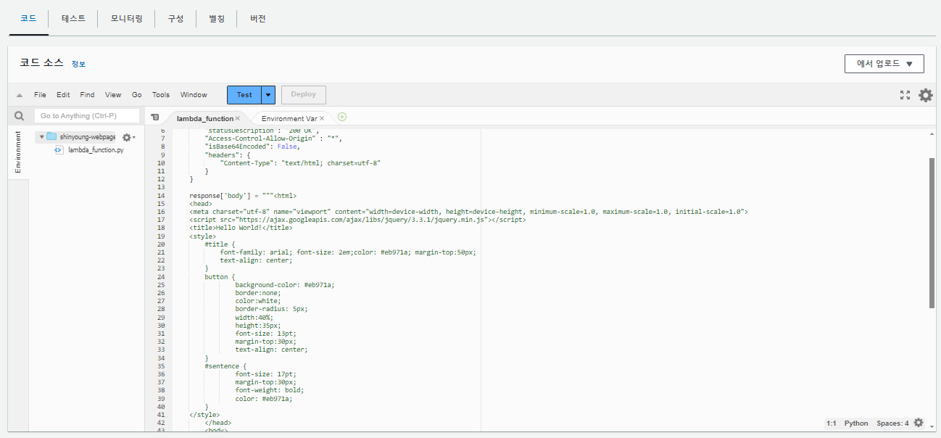This screenshot has height=438, width=941.
Task: Click the editor vertical scrollbar thumb
Action: [932, 233]
